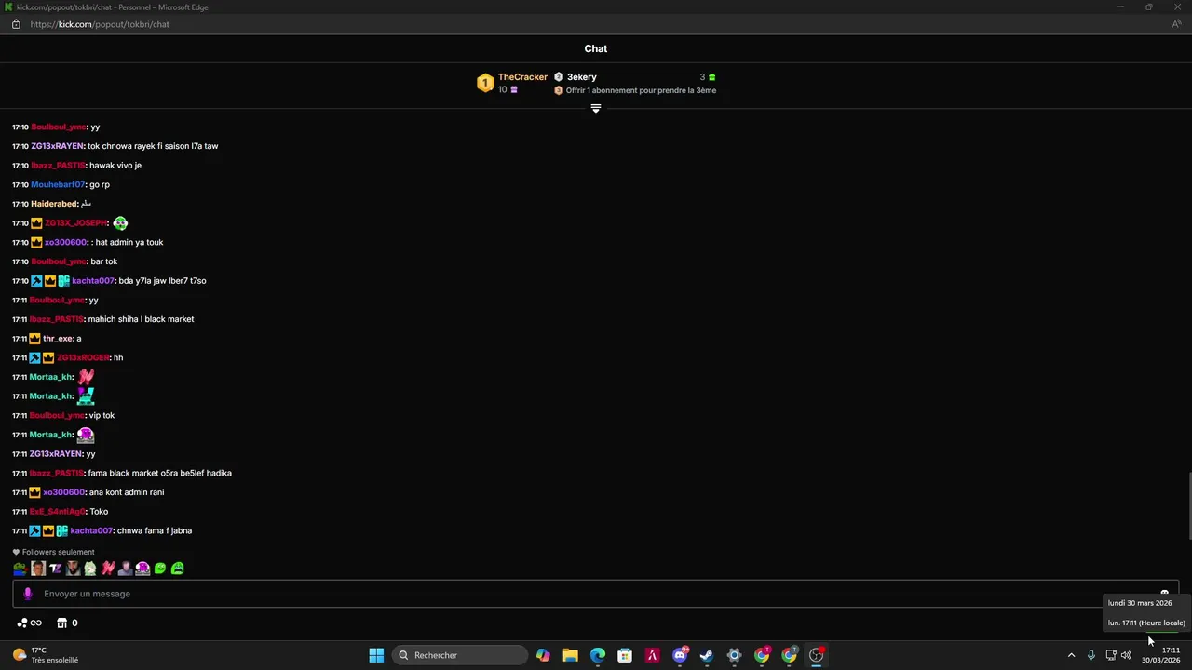1192x670 pixels.
Task: Open the weather widget showing 17°C
Action: [x=45, y=655]
